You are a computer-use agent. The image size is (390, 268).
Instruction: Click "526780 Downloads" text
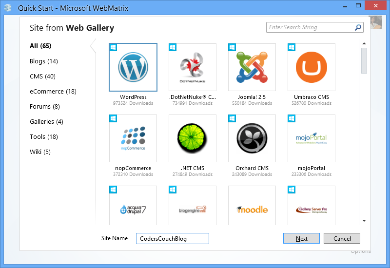pyautogui.click(x=312, y=103)
